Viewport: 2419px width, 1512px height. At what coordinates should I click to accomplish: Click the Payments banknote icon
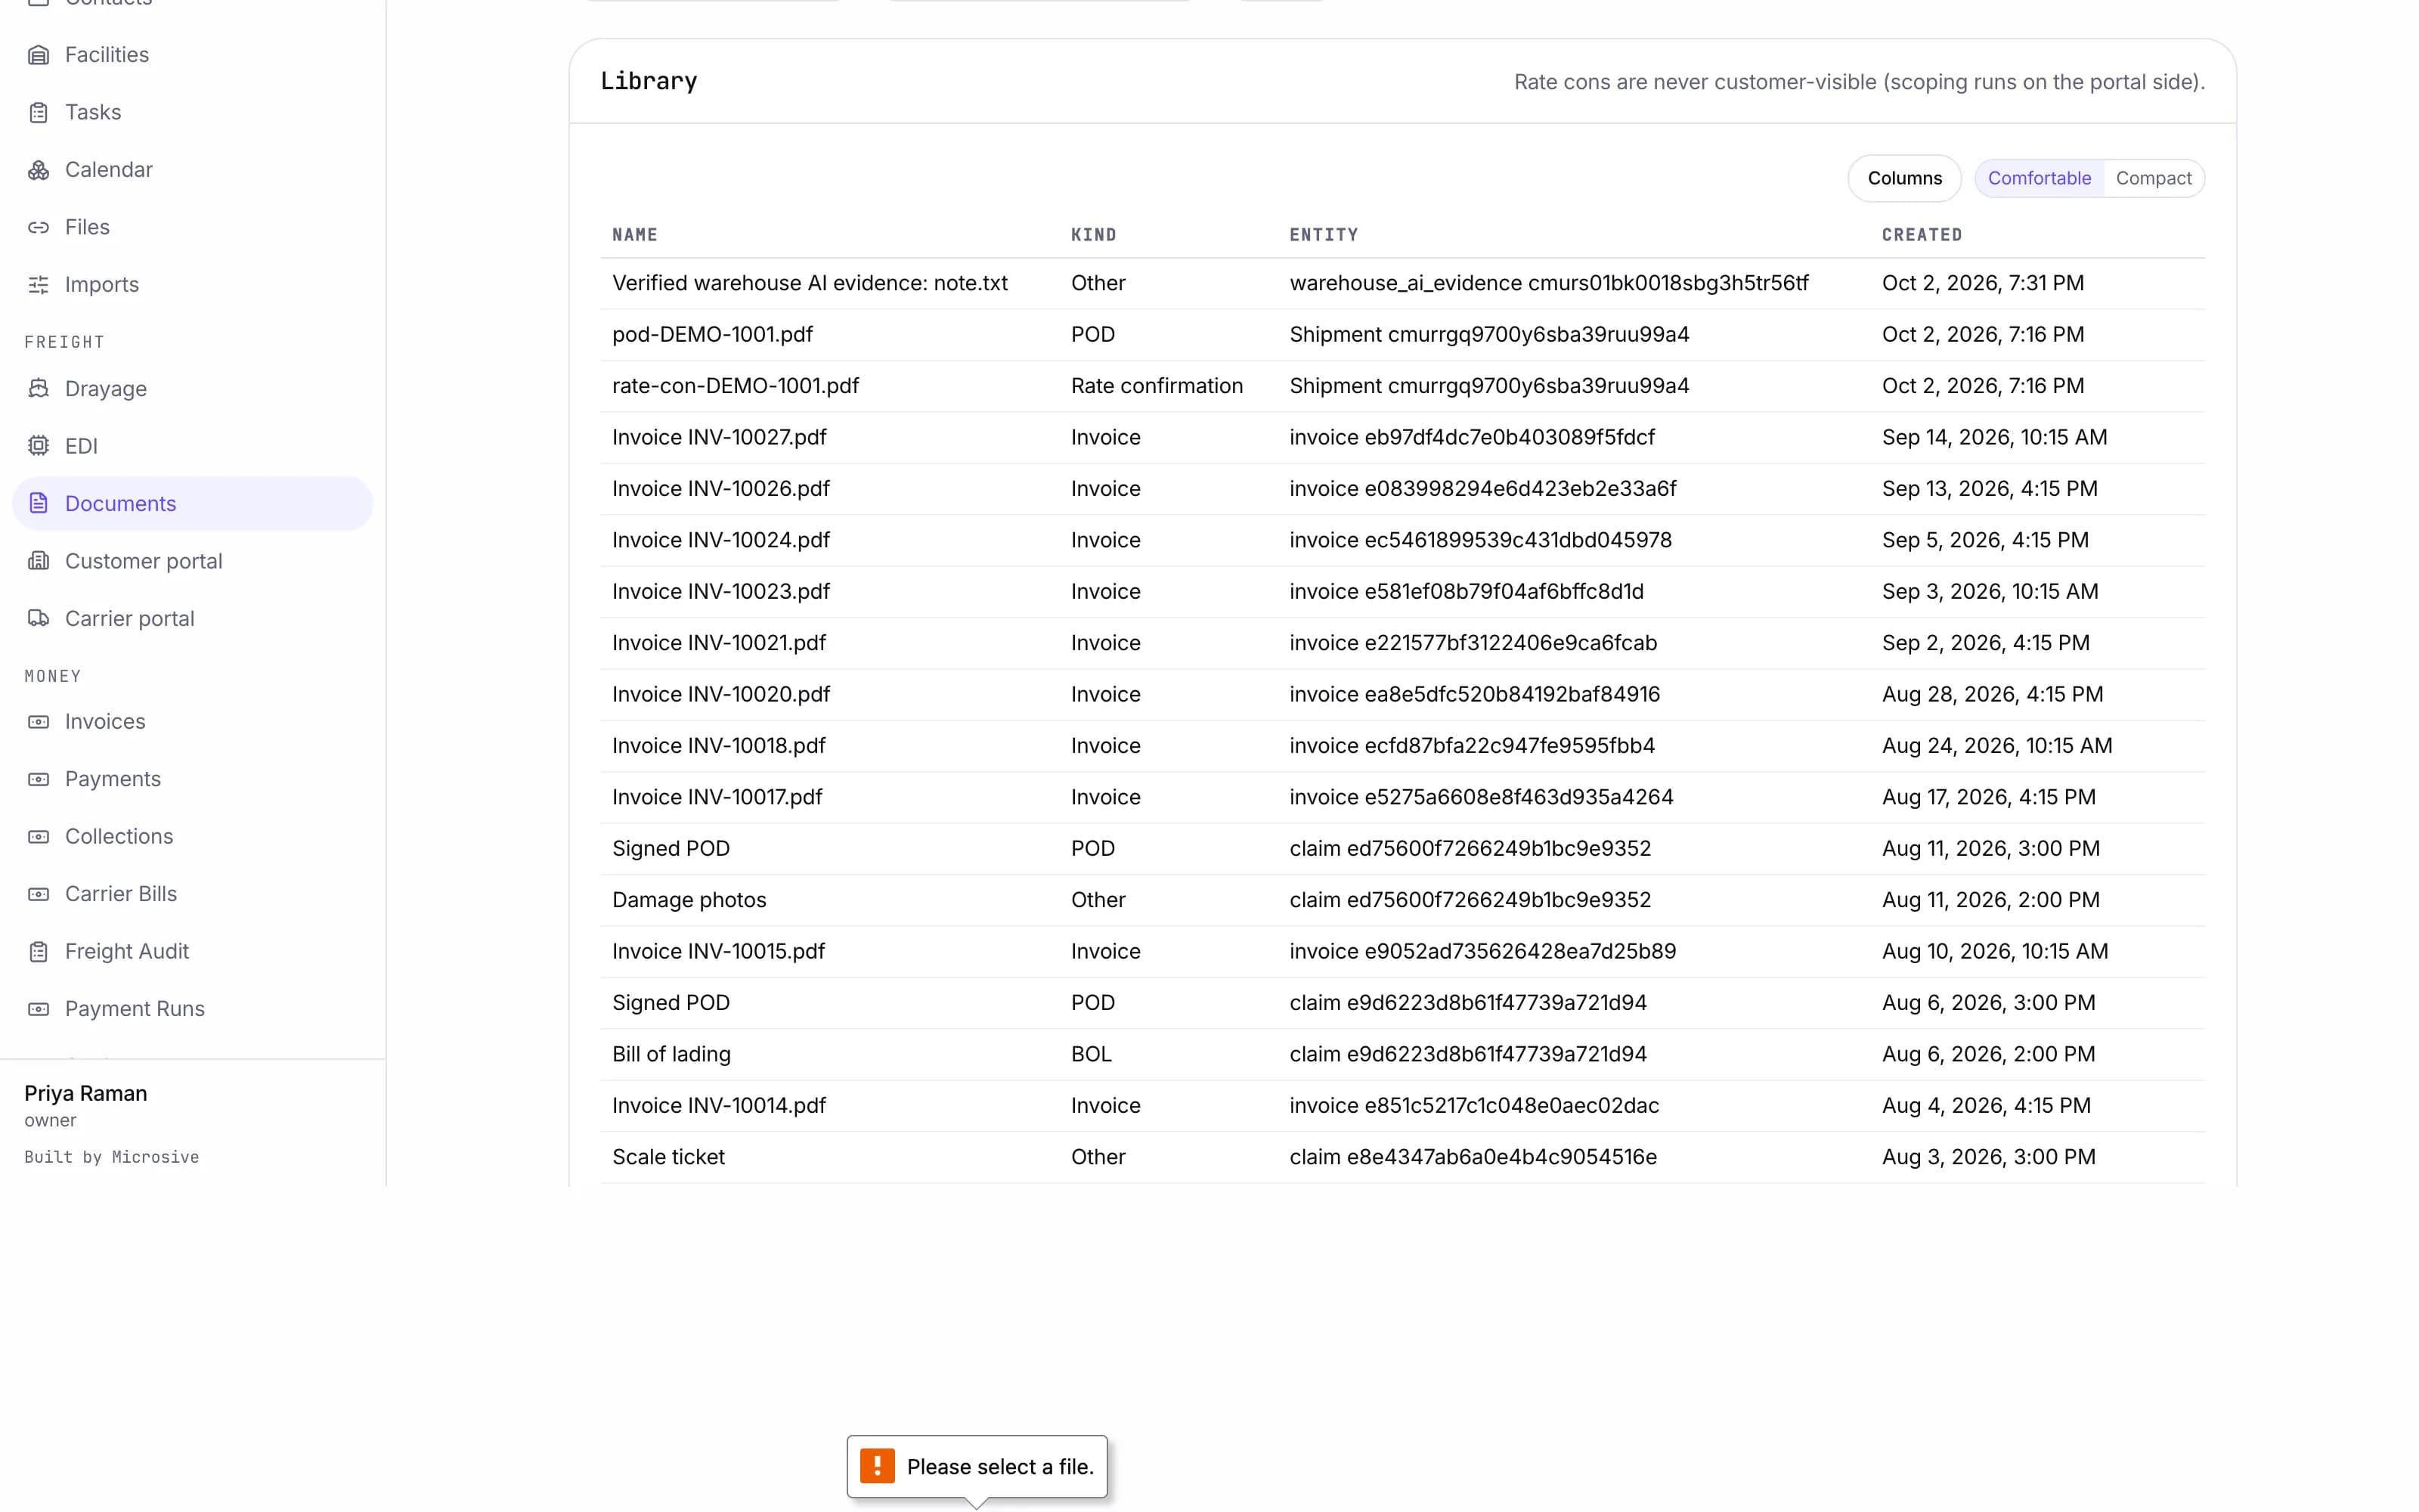point(38,779)
